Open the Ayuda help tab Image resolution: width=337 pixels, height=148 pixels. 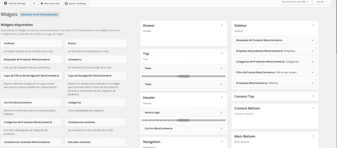click(321, 2)
